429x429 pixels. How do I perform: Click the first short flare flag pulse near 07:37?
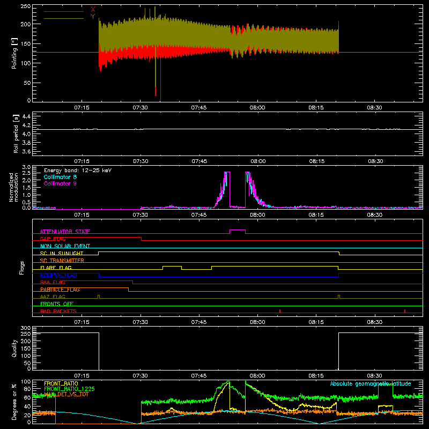pyautogui.click(x=172, y=267)
